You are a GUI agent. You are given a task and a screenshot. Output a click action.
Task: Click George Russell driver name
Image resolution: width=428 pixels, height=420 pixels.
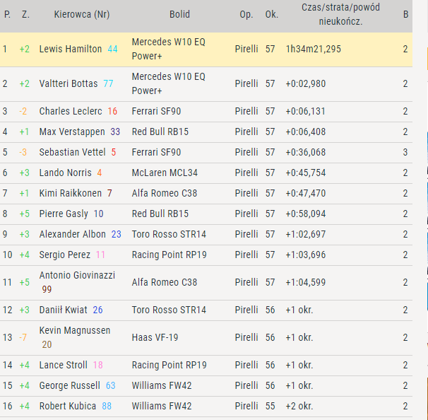click(70, 385)
